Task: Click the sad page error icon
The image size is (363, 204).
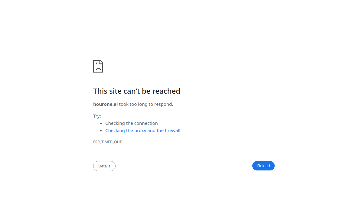Action: click(98, 66)
